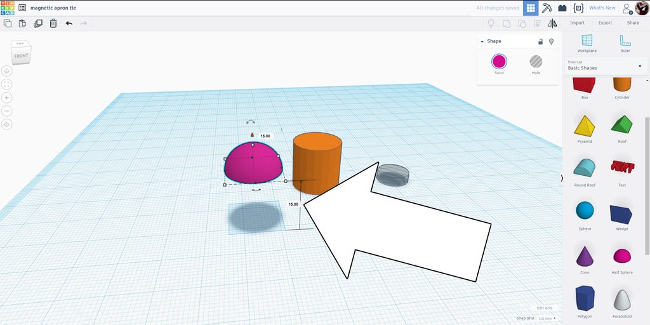Pick the Wedge shape
This screenshot has width=650, height=325.
click(622, 216)
